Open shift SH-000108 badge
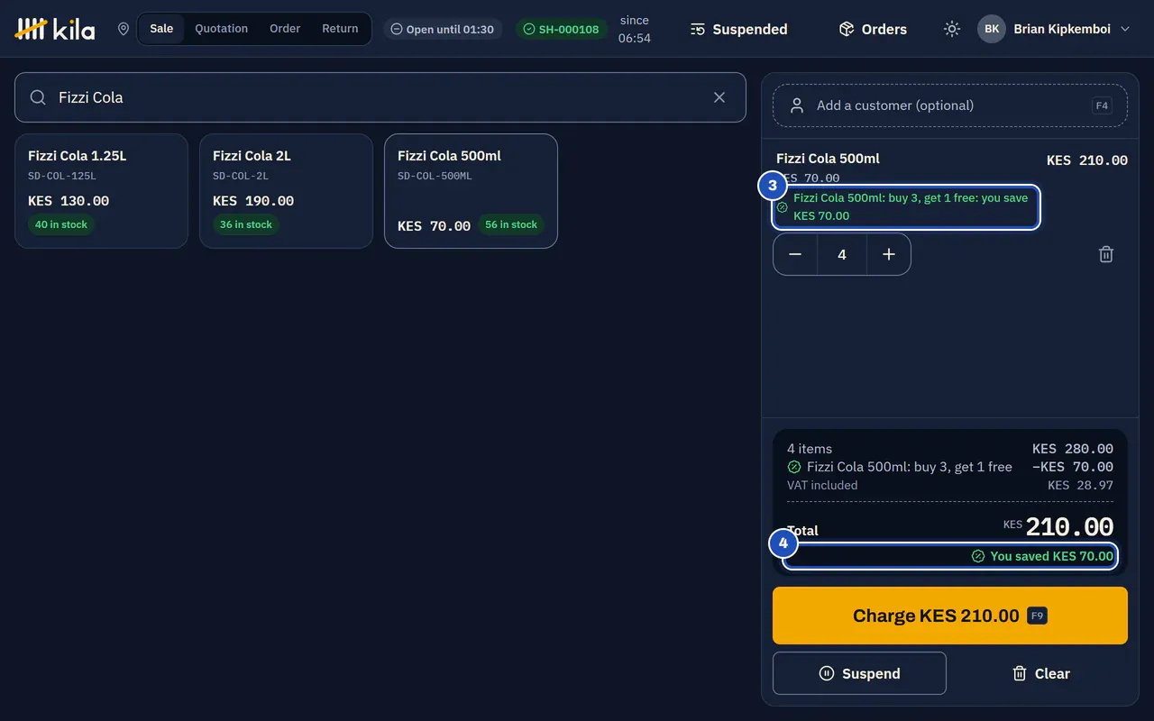This screenshot has width=1154, height=721. pyautogui.click(x=562, y=29)
